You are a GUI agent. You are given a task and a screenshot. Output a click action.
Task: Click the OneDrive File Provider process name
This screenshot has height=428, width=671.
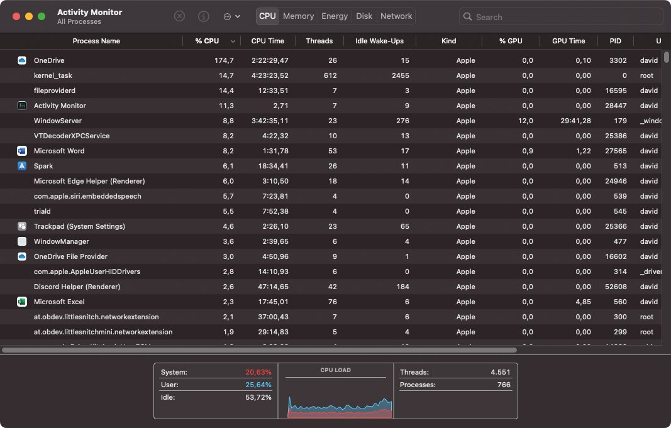[x=70, y=256]
